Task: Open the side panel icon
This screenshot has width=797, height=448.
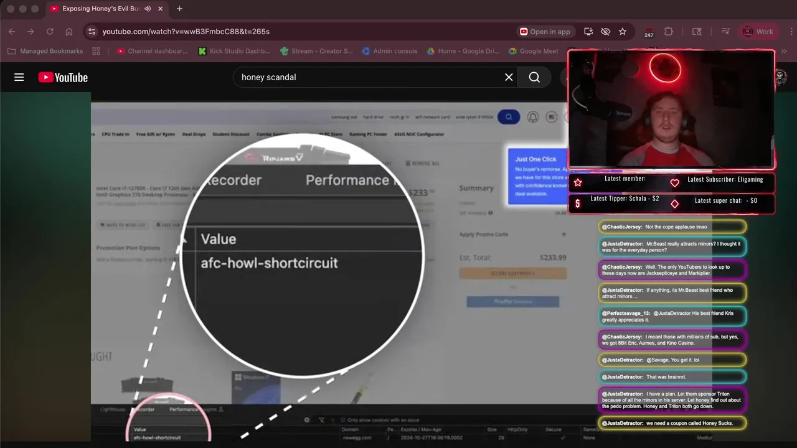Action: click(697, 31)
